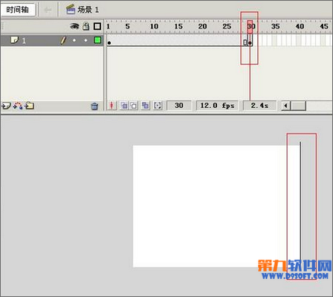Click the insert layer icon
333x297 pixels.
click(x=6, y=106)
